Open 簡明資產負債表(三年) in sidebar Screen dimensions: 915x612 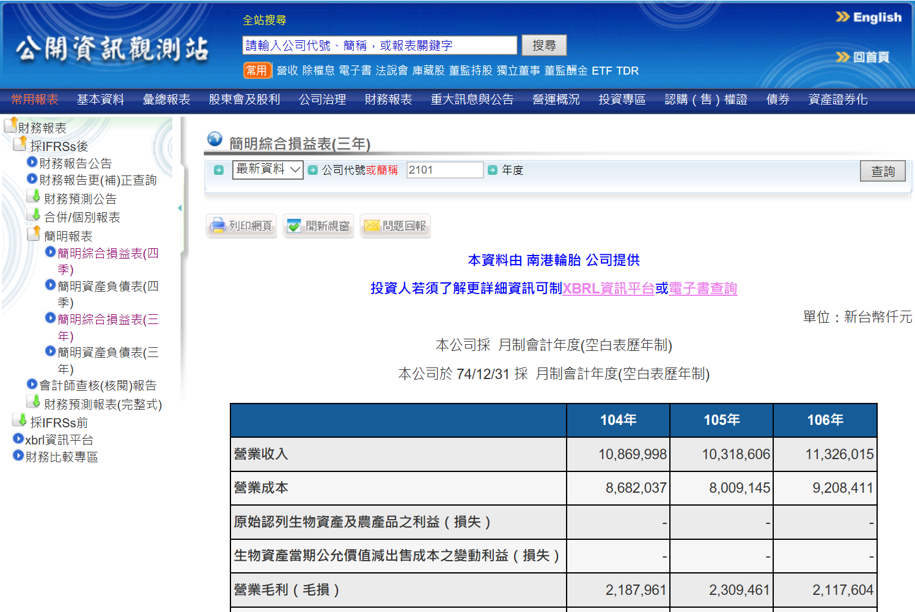(x=108, y=360)
